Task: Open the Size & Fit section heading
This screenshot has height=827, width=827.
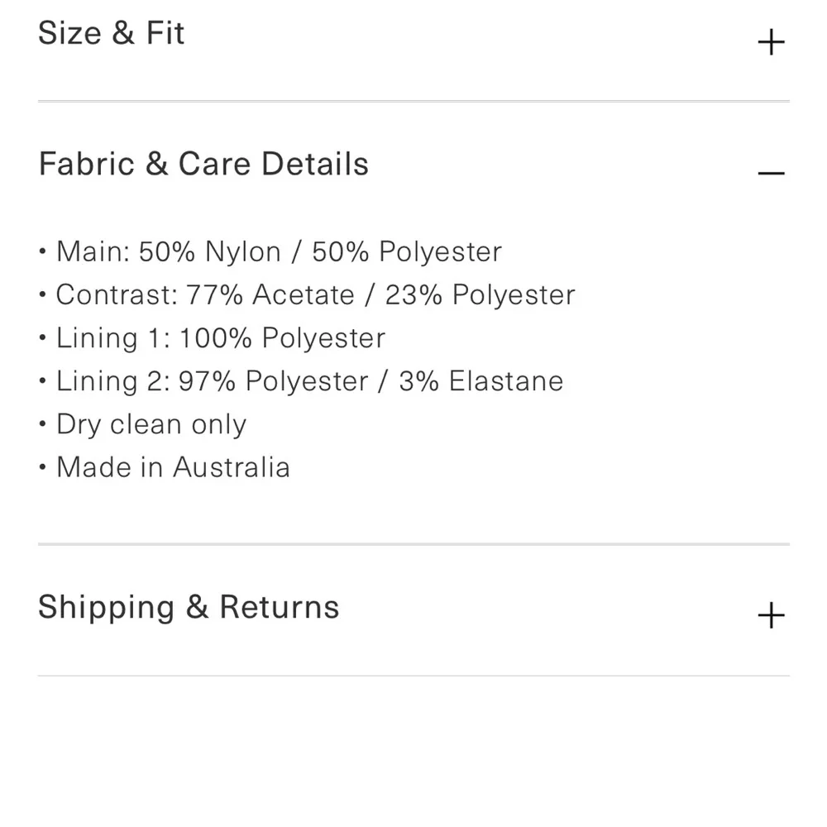Action: [112, 33]
